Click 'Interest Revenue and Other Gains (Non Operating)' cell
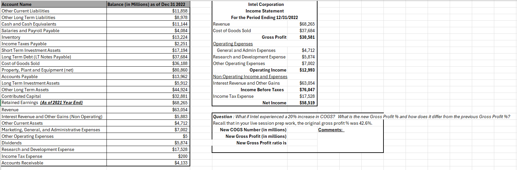 tap(54, 117)
